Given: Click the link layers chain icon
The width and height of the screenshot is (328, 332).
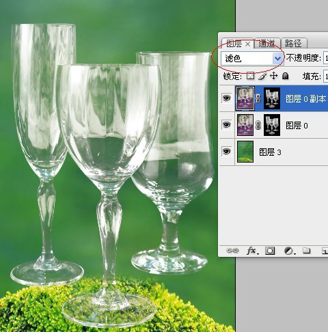Looking at the screenshot, I should pos(232,251).
